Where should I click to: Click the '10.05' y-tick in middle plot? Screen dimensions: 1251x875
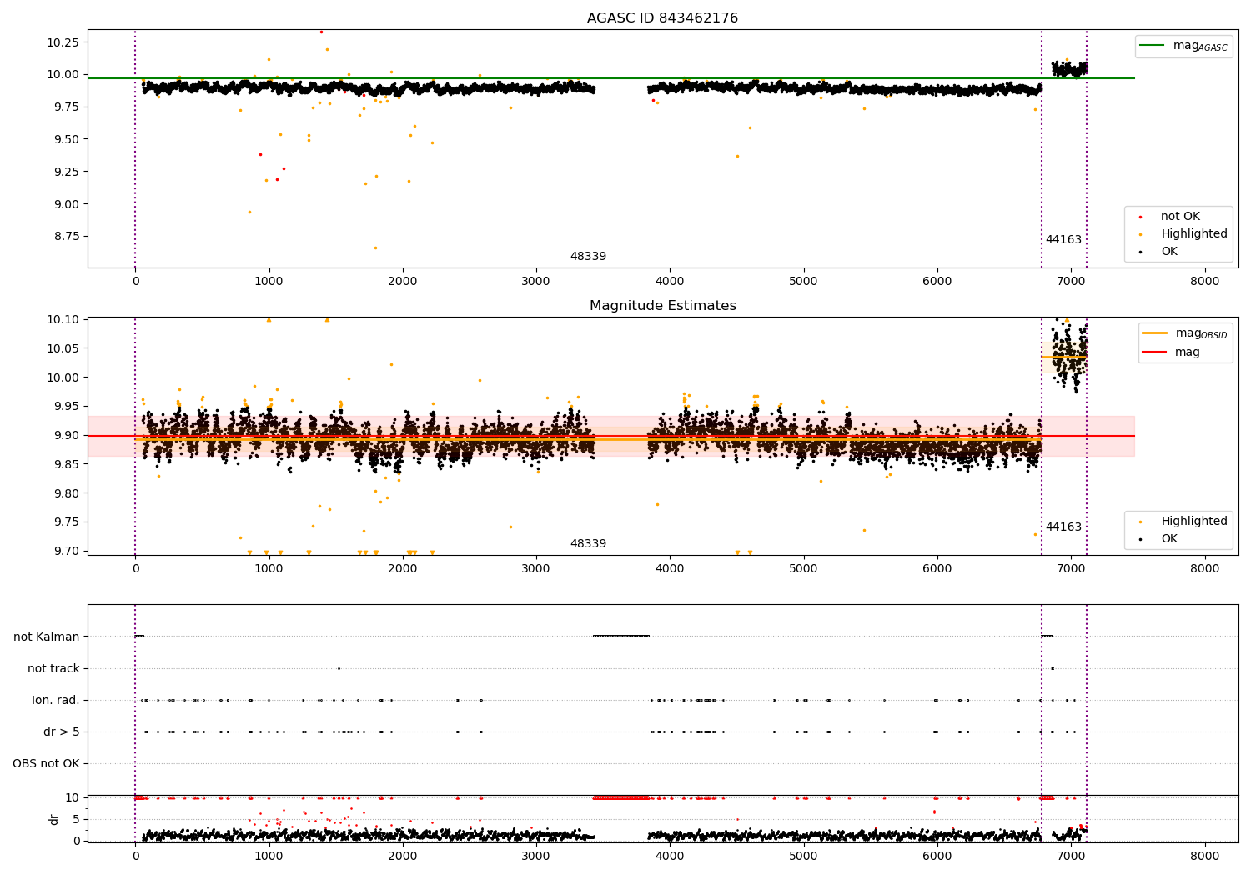(x=63, y=348)
